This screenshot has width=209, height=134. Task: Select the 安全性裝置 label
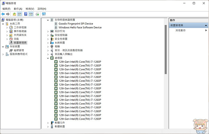coord(61,39)
